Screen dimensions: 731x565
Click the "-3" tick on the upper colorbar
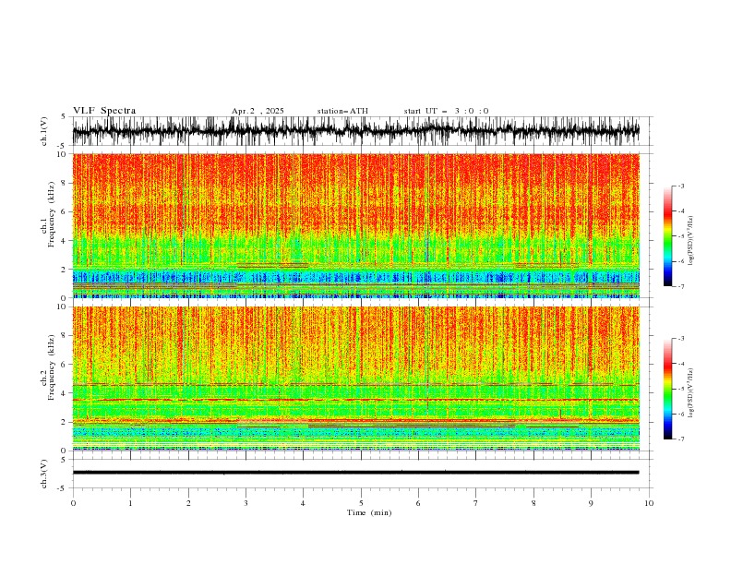pos(681,186)
